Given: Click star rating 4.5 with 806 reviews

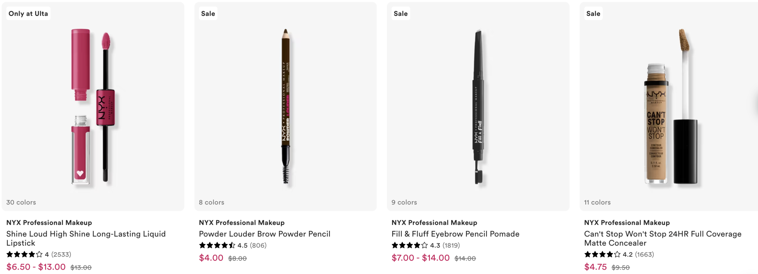Looking at the screenshot, I should coord(232,245).
